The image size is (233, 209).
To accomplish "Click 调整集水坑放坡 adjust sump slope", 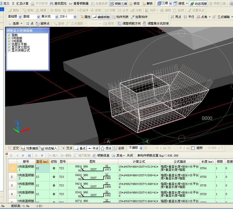I will tap(156, 23).
